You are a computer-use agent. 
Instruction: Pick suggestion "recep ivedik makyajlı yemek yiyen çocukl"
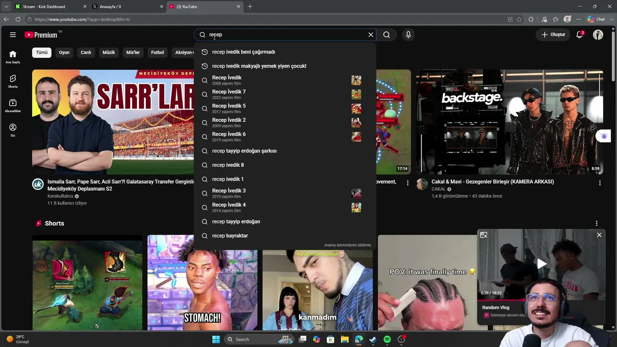pyautogui.click(x=285, y=66)
